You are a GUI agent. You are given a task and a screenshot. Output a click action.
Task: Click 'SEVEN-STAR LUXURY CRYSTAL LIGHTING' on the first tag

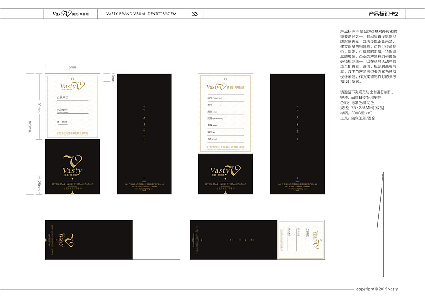click(x=72, y=184)
